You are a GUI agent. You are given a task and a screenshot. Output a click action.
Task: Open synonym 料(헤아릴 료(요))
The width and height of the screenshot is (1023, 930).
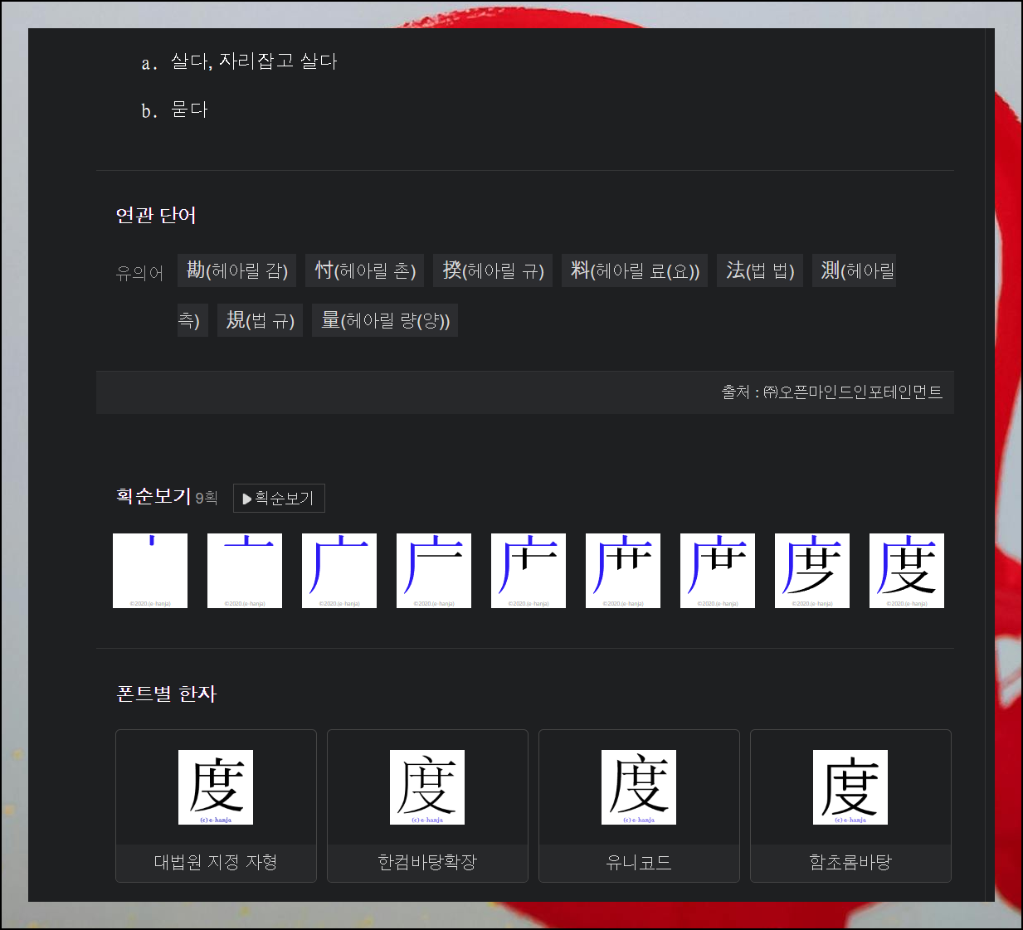pos(635,270)
